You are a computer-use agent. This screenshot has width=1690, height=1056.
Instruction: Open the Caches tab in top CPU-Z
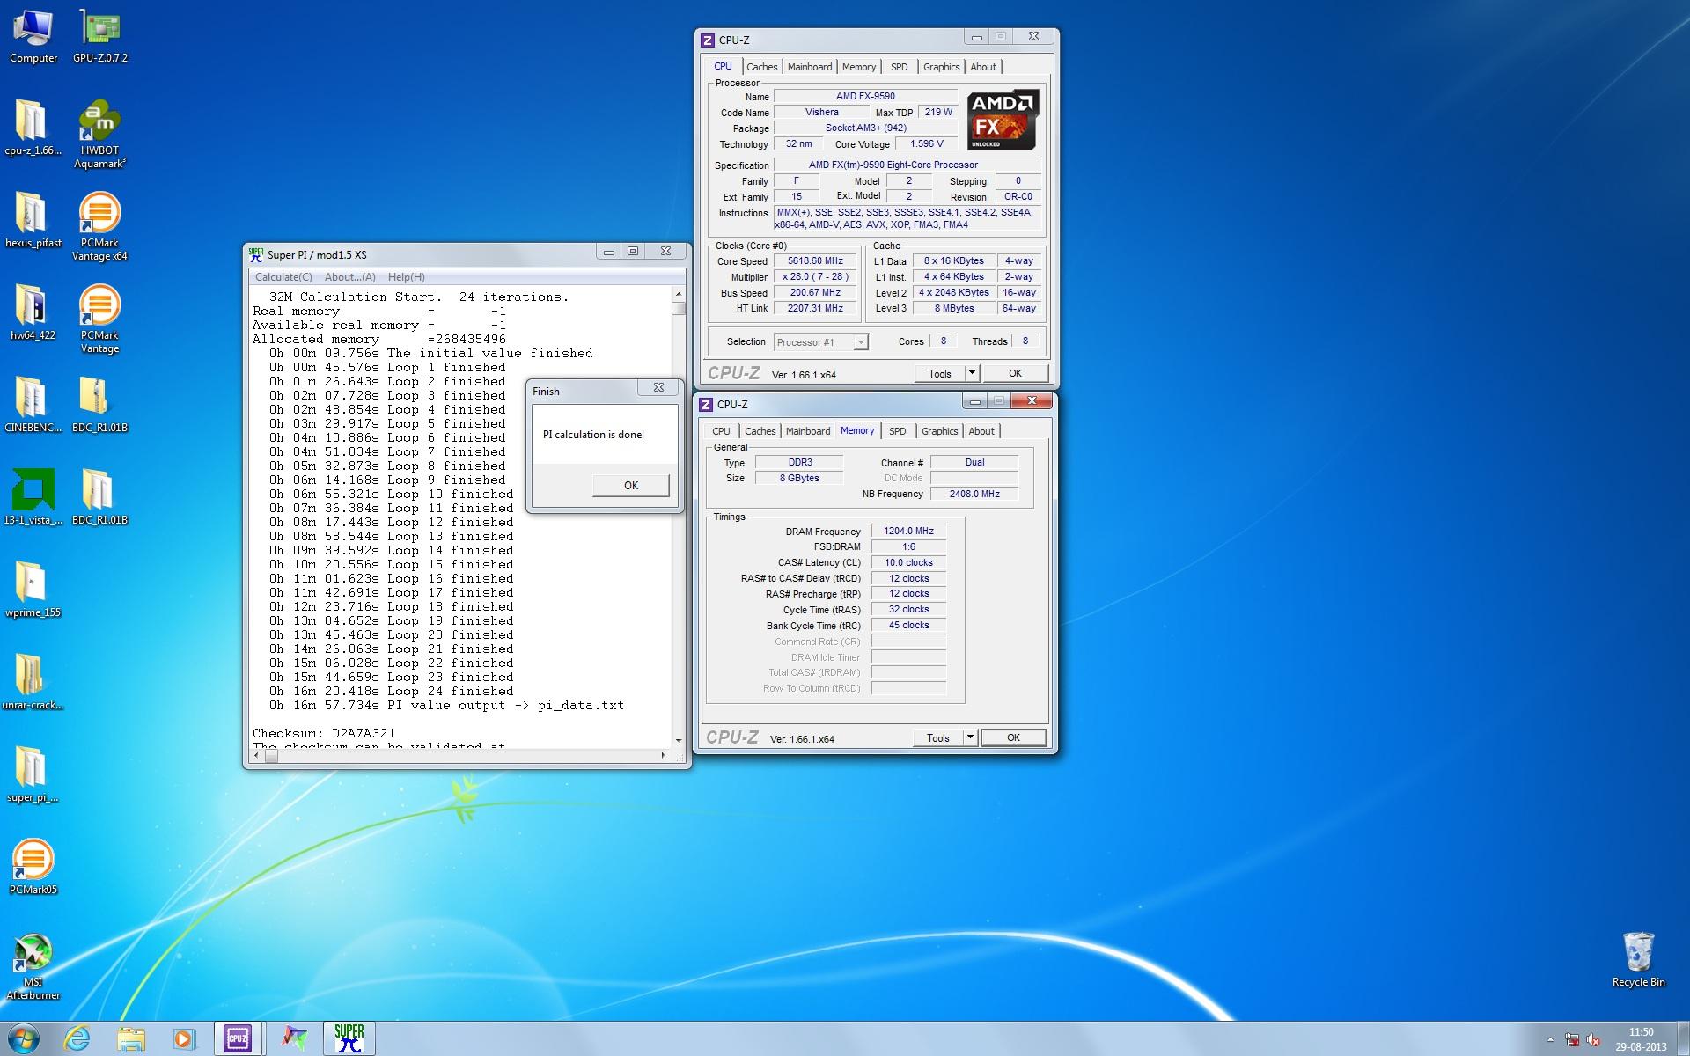tap(761, 67)
